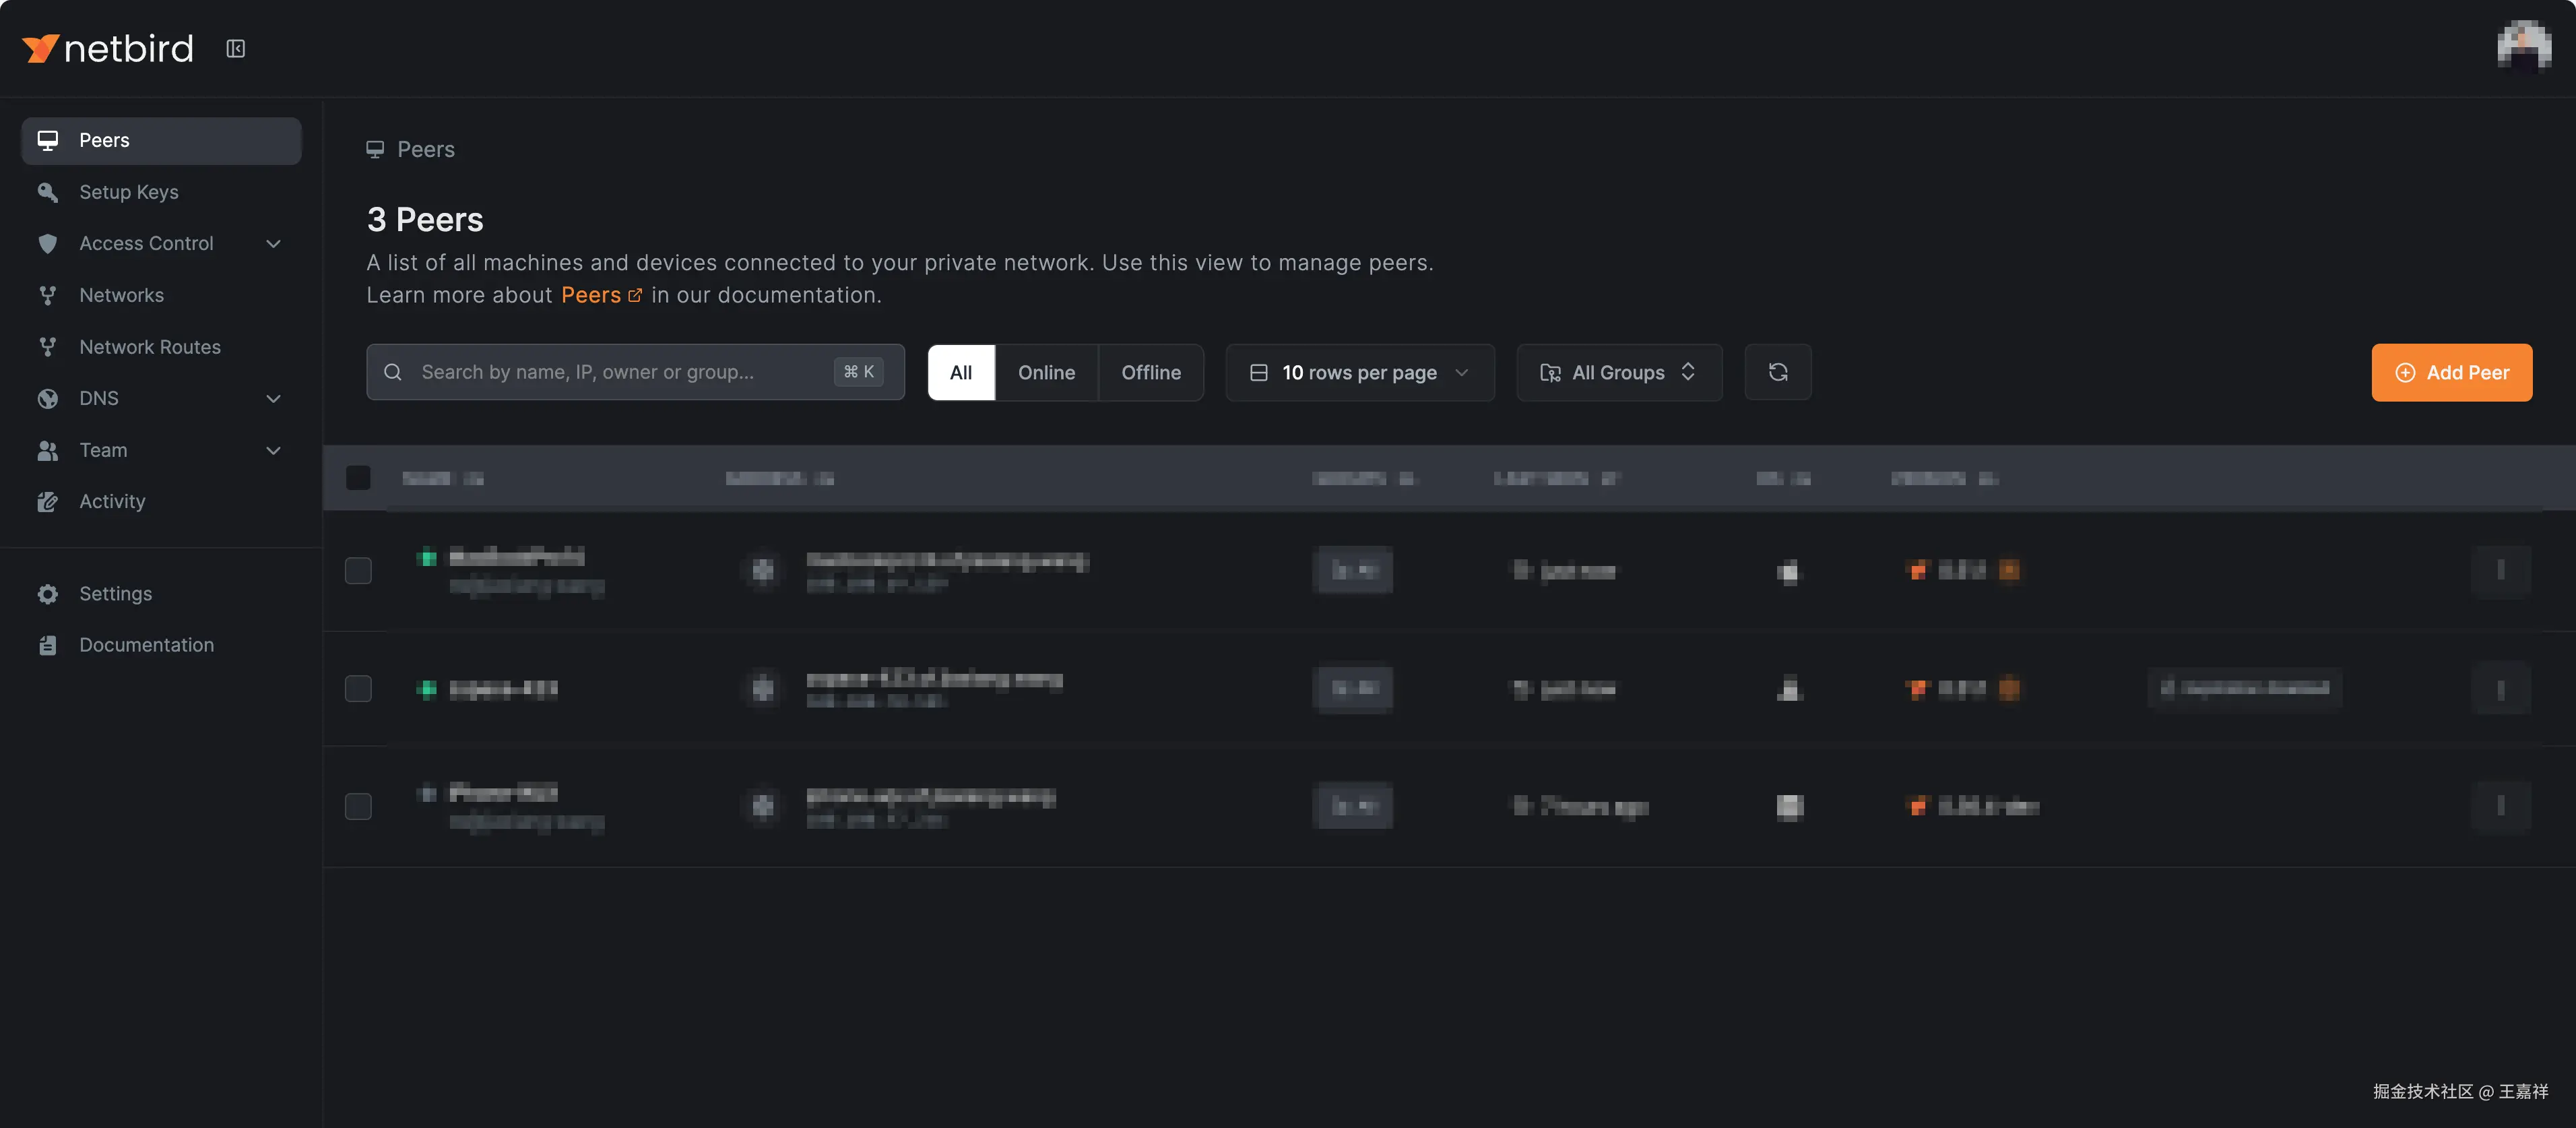
Task: Open the user avatar menu
Action: click(x=2523, y=48)
